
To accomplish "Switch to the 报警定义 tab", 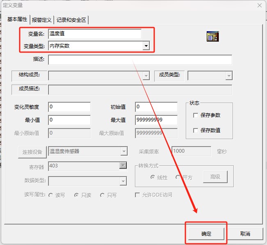I will tap(41, 20).
